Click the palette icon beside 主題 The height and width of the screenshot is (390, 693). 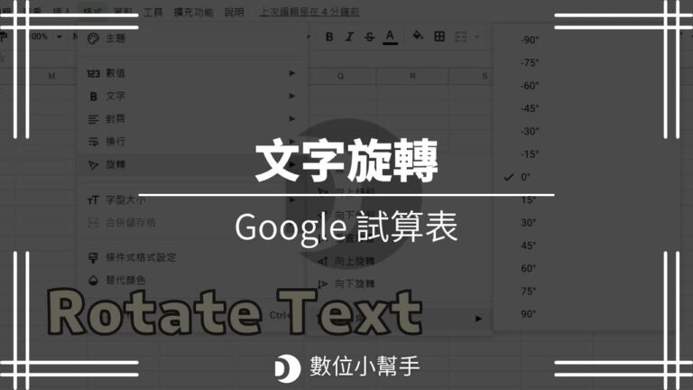pos(93,39)
